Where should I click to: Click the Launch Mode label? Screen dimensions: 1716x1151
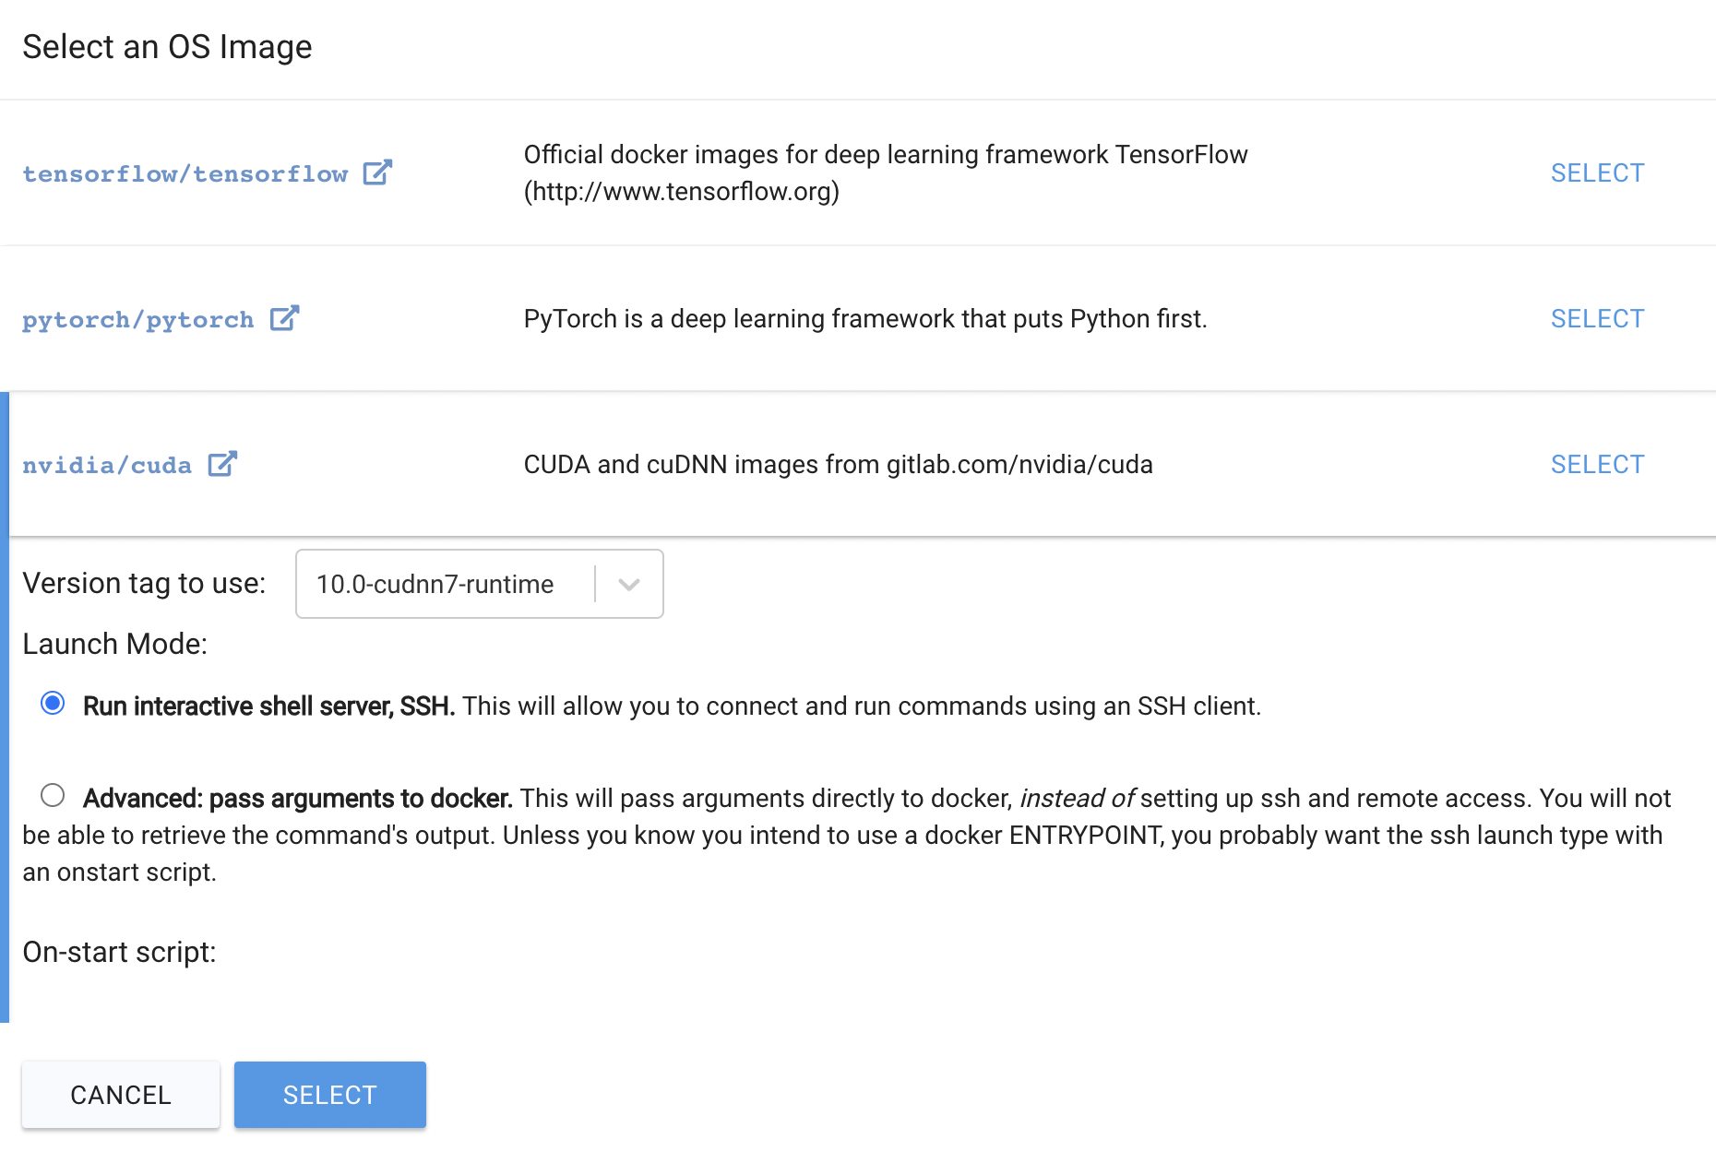(115, 644)
